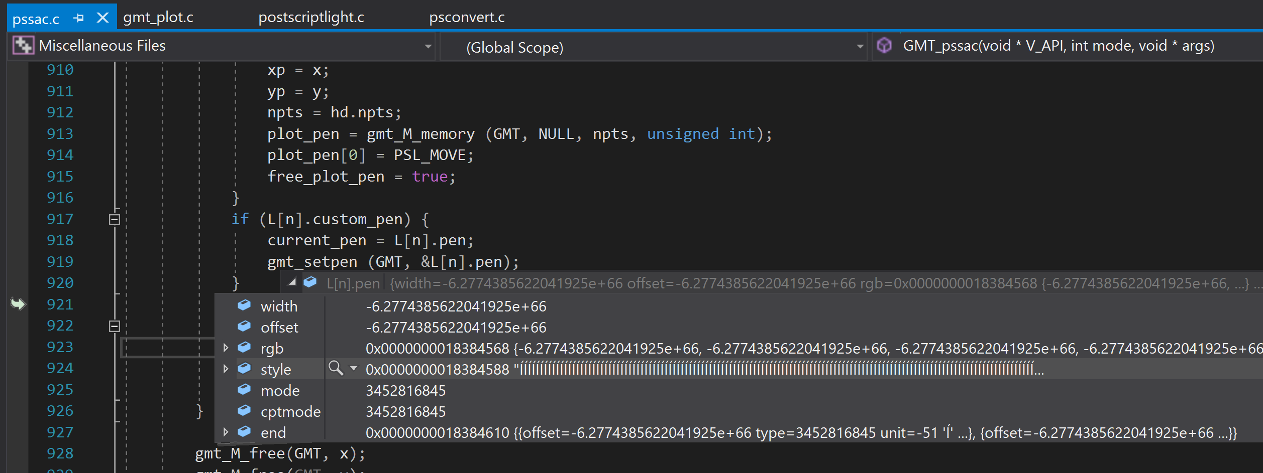Expand the style member in the data tip
Image resolution: width=1263 pixels, height=473 pixels.
point(226,369)
